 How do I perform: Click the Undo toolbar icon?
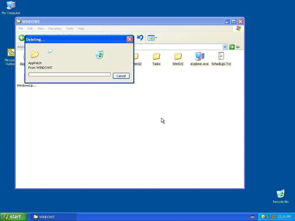[x=140, y=38]
